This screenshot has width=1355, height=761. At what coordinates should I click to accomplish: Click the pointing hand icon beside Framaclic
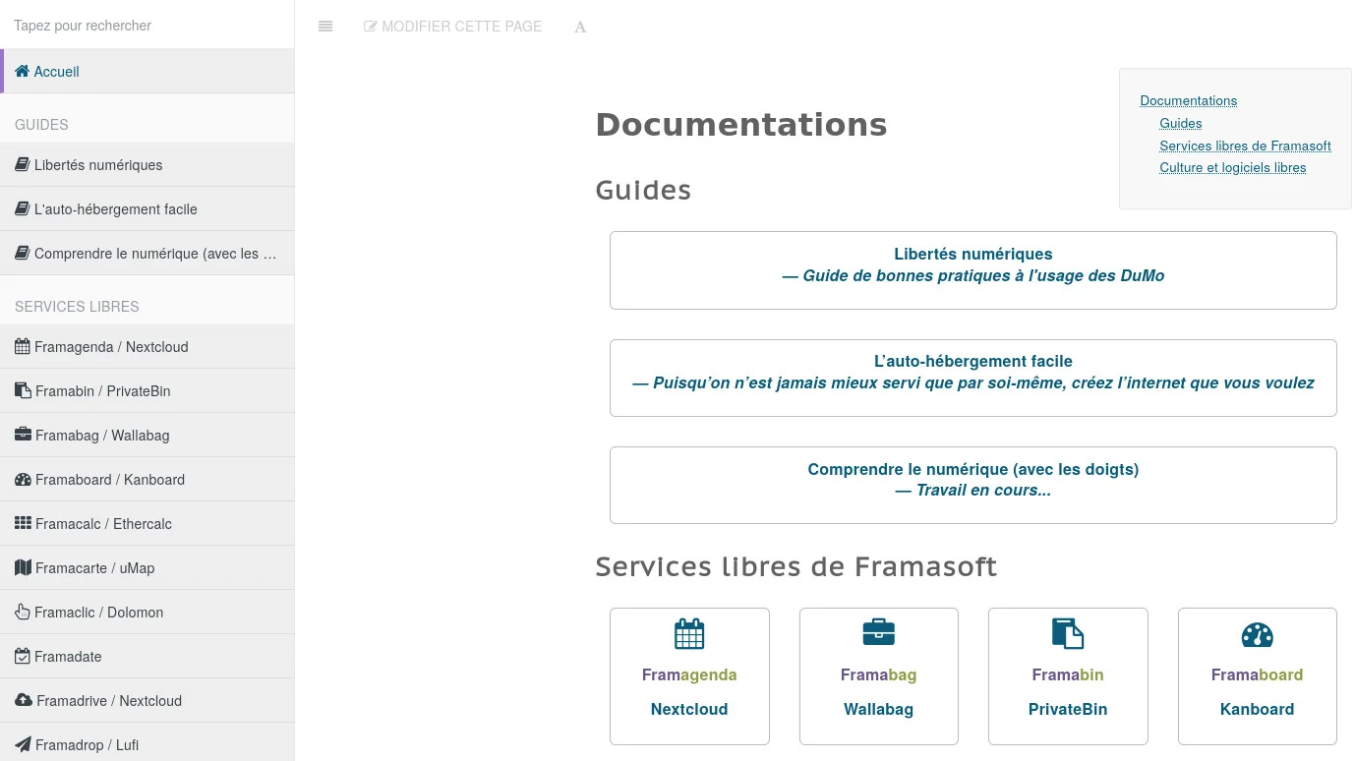point(23,613)
